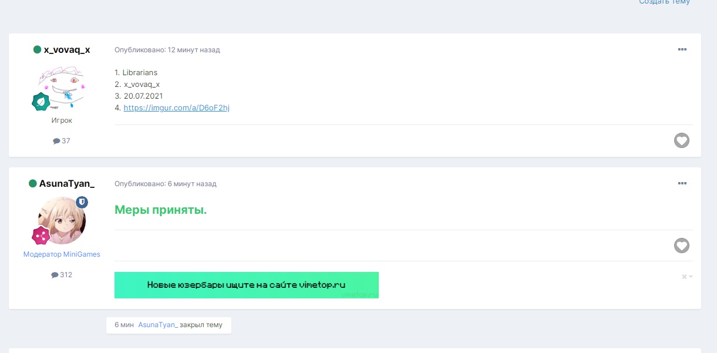Click the 'Создать тему' link

click(664, 2)
